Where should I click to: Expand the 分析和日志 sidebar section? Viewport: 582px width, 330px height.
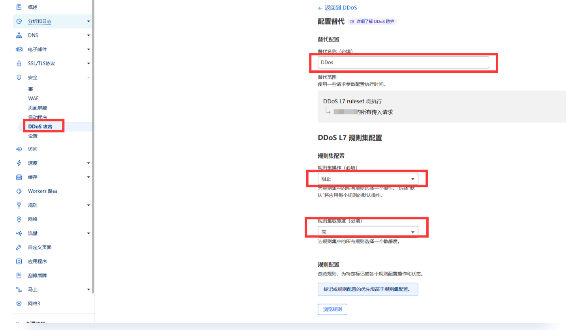tap(89, 21)
